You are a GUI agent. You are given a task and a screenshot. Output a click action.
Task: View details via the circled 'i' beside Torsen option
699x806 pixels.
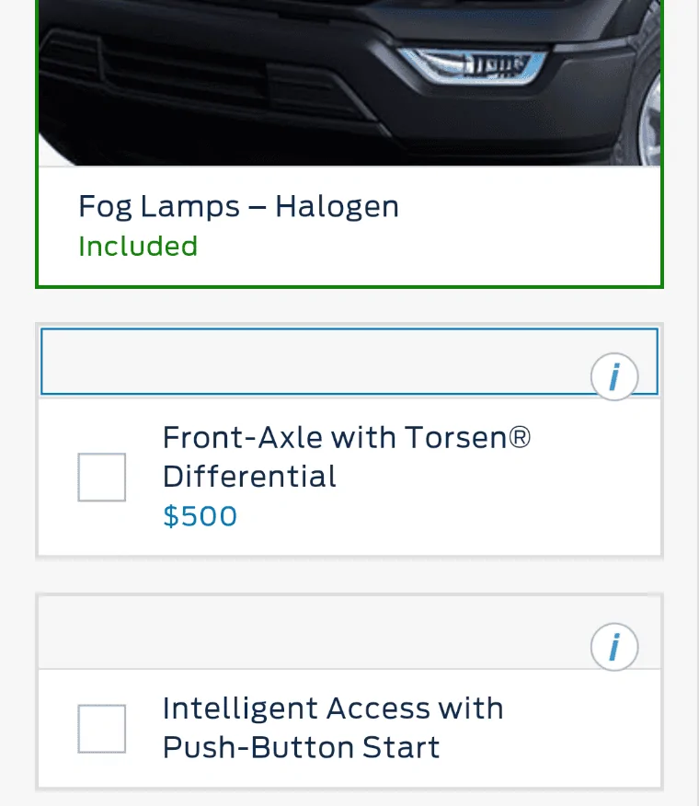click(614, 376)
